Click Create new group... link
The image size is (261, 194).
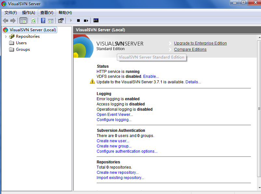click(114, 146)
